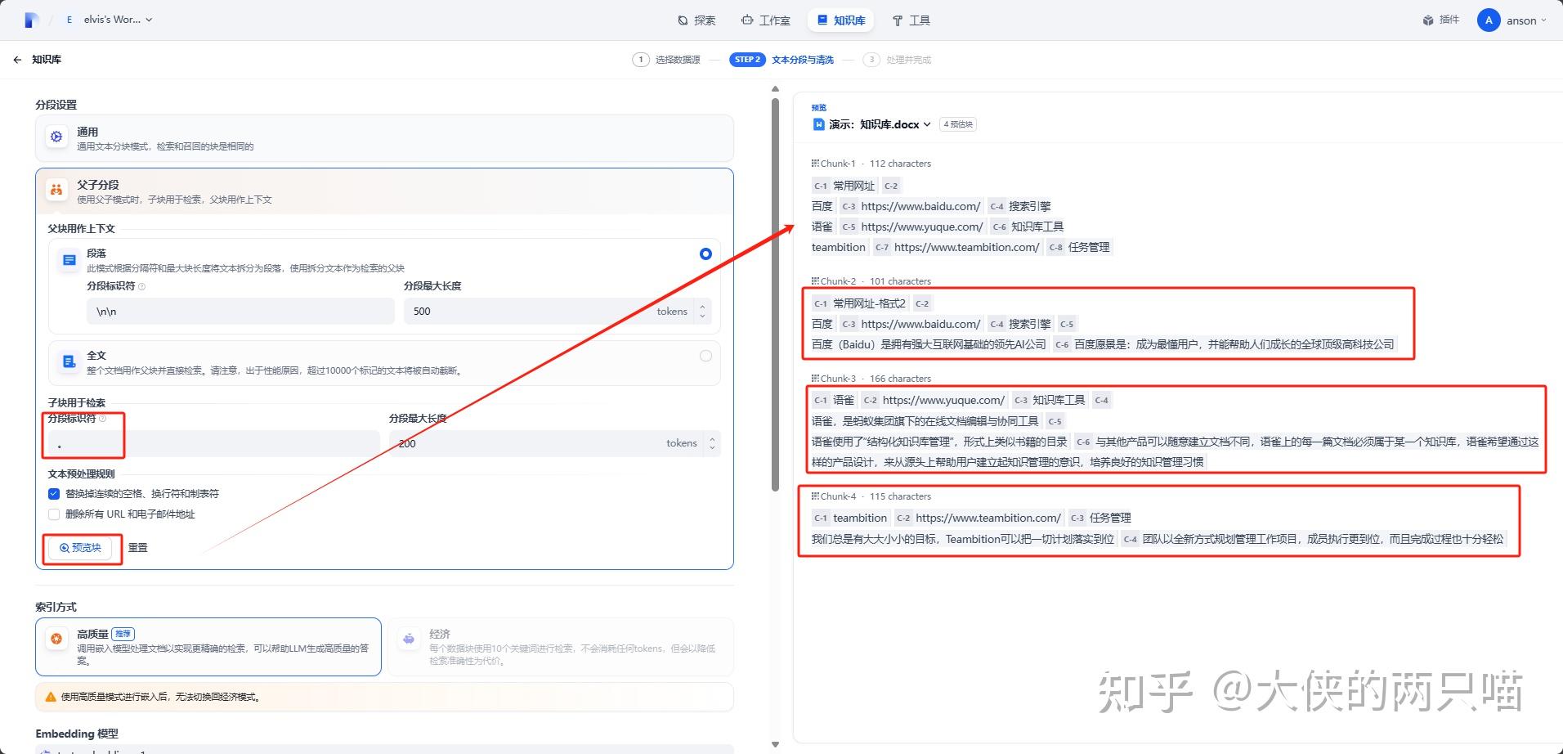1563x754 pixels.
Task: Click the 文本预处理规则 label
Action: (x=82, y=474)
